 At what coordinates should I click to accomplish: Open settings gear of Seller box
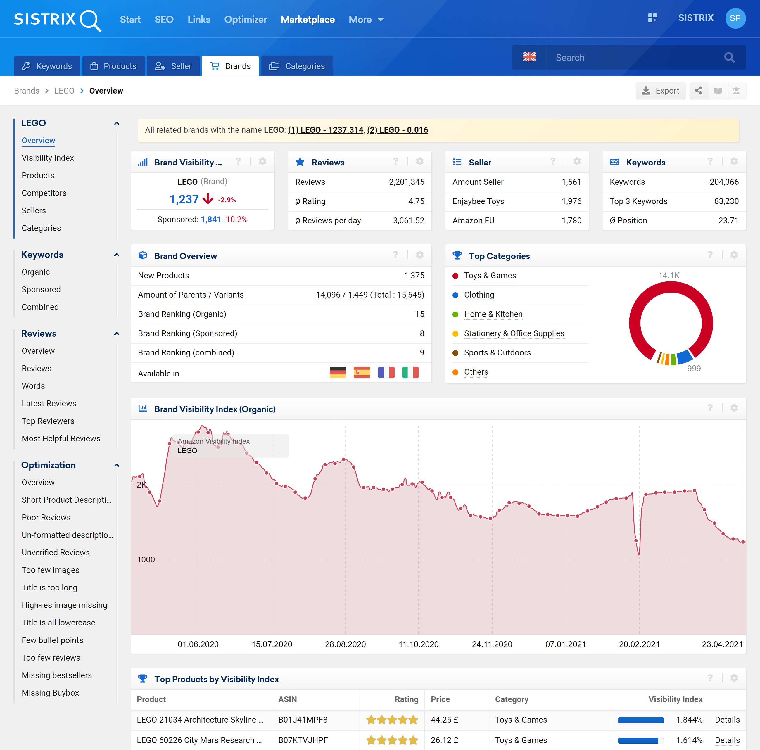click(x=577, y=162)
